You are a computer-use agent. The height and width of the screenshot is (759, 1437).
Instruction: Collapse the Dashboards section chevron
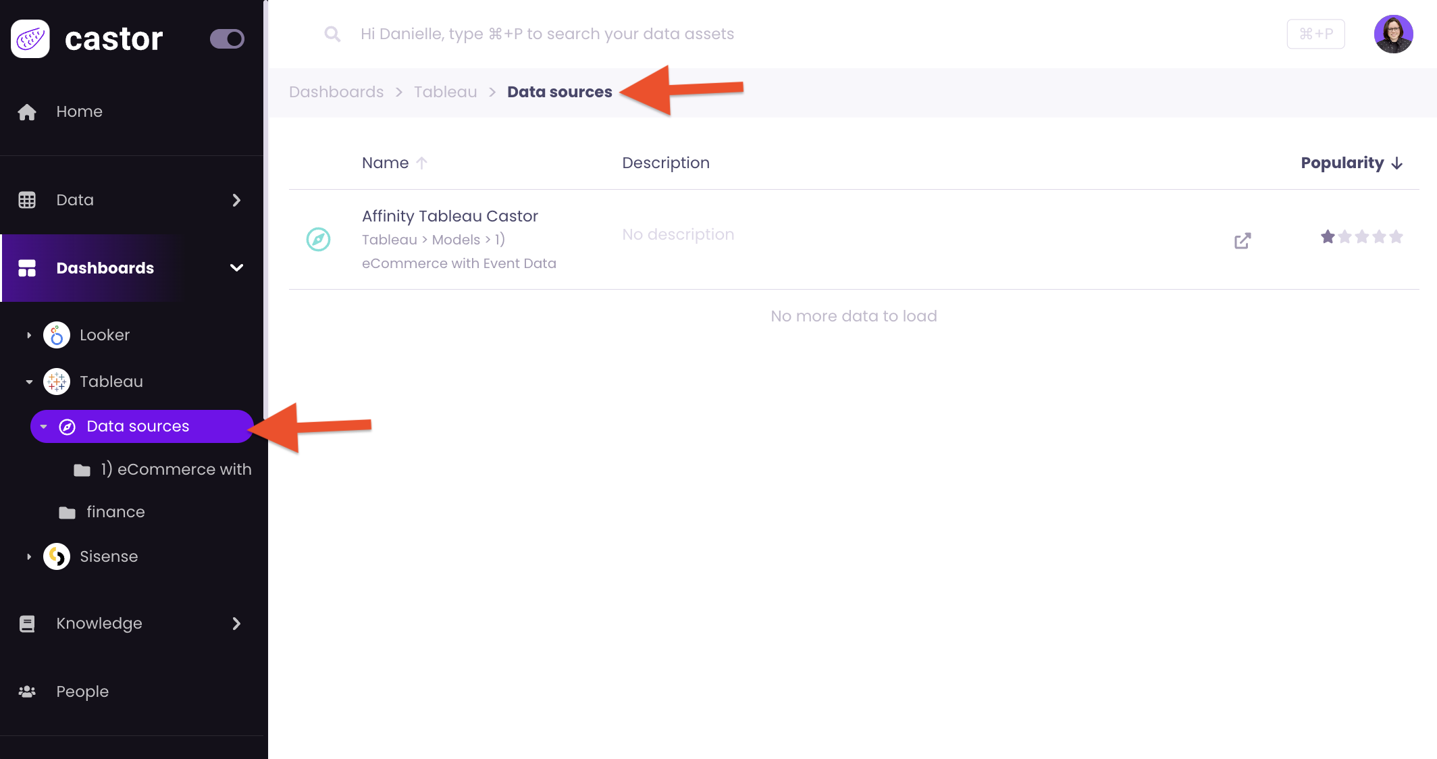tap(236, 268)
